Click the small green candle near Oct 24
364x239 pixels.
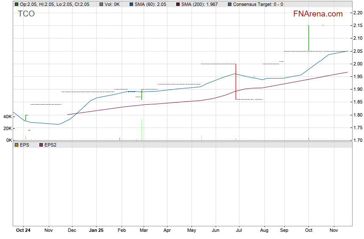pos(25,117)
